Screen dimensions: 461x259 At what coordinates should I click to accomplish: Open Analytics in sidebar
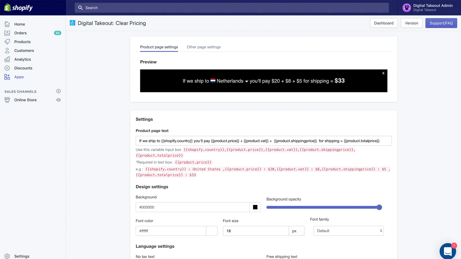click(22, 59)
